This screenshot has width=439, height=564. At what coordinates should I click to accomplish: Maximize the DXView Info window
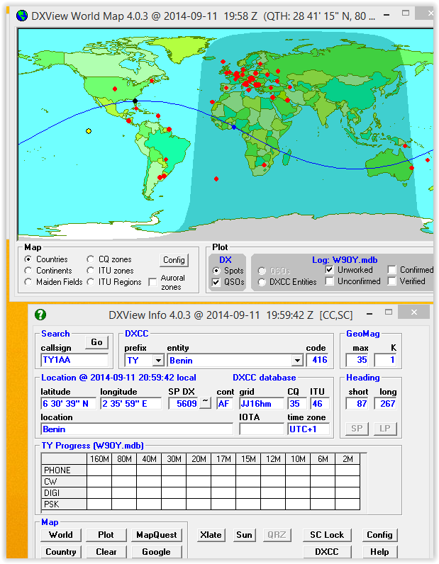388,312
